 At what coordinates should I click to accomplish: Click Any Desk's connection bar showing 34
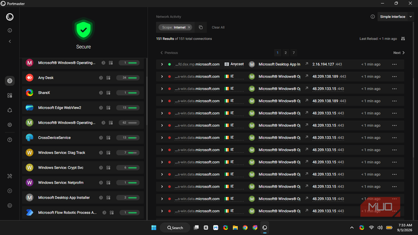pyautogui.click(x=128, y=78)
